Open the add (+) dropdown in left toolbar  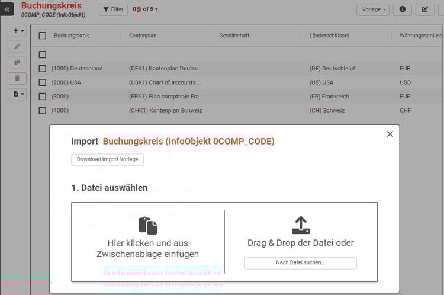click(17, 31)
